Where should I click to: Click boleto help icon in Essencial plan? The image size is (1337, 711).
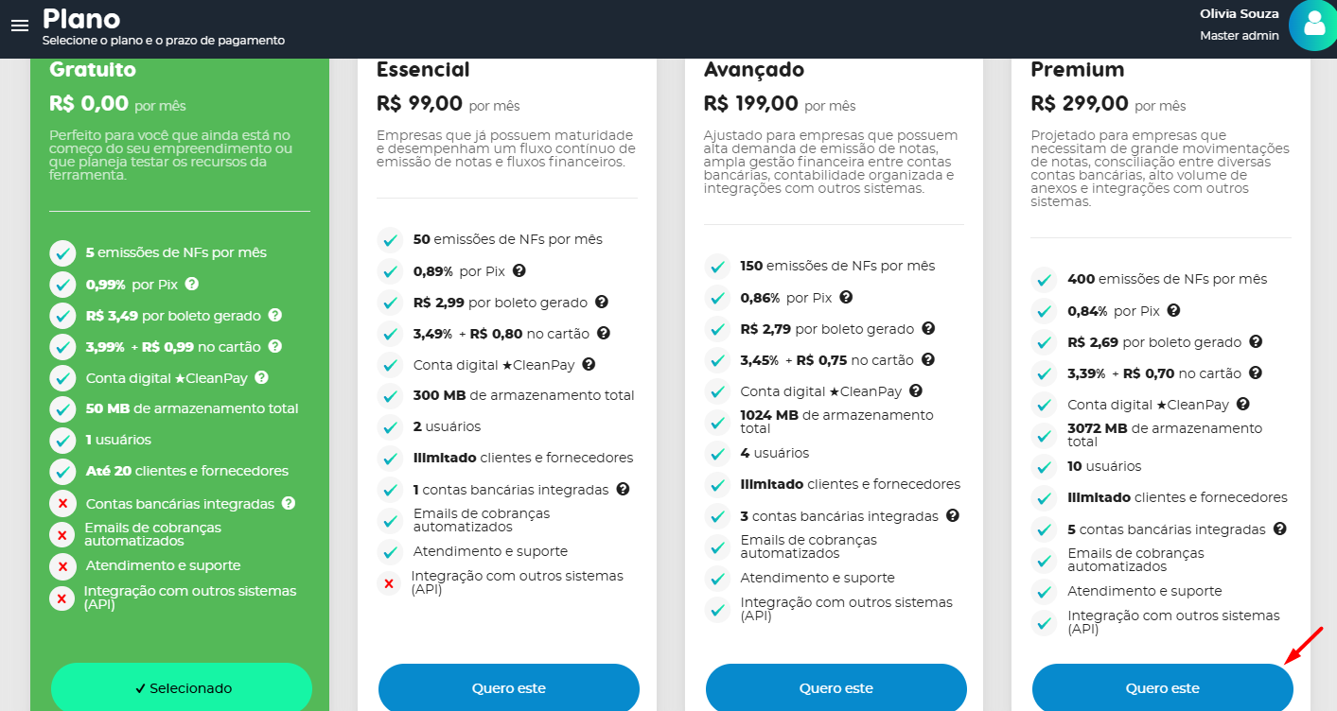pos(601,303)
